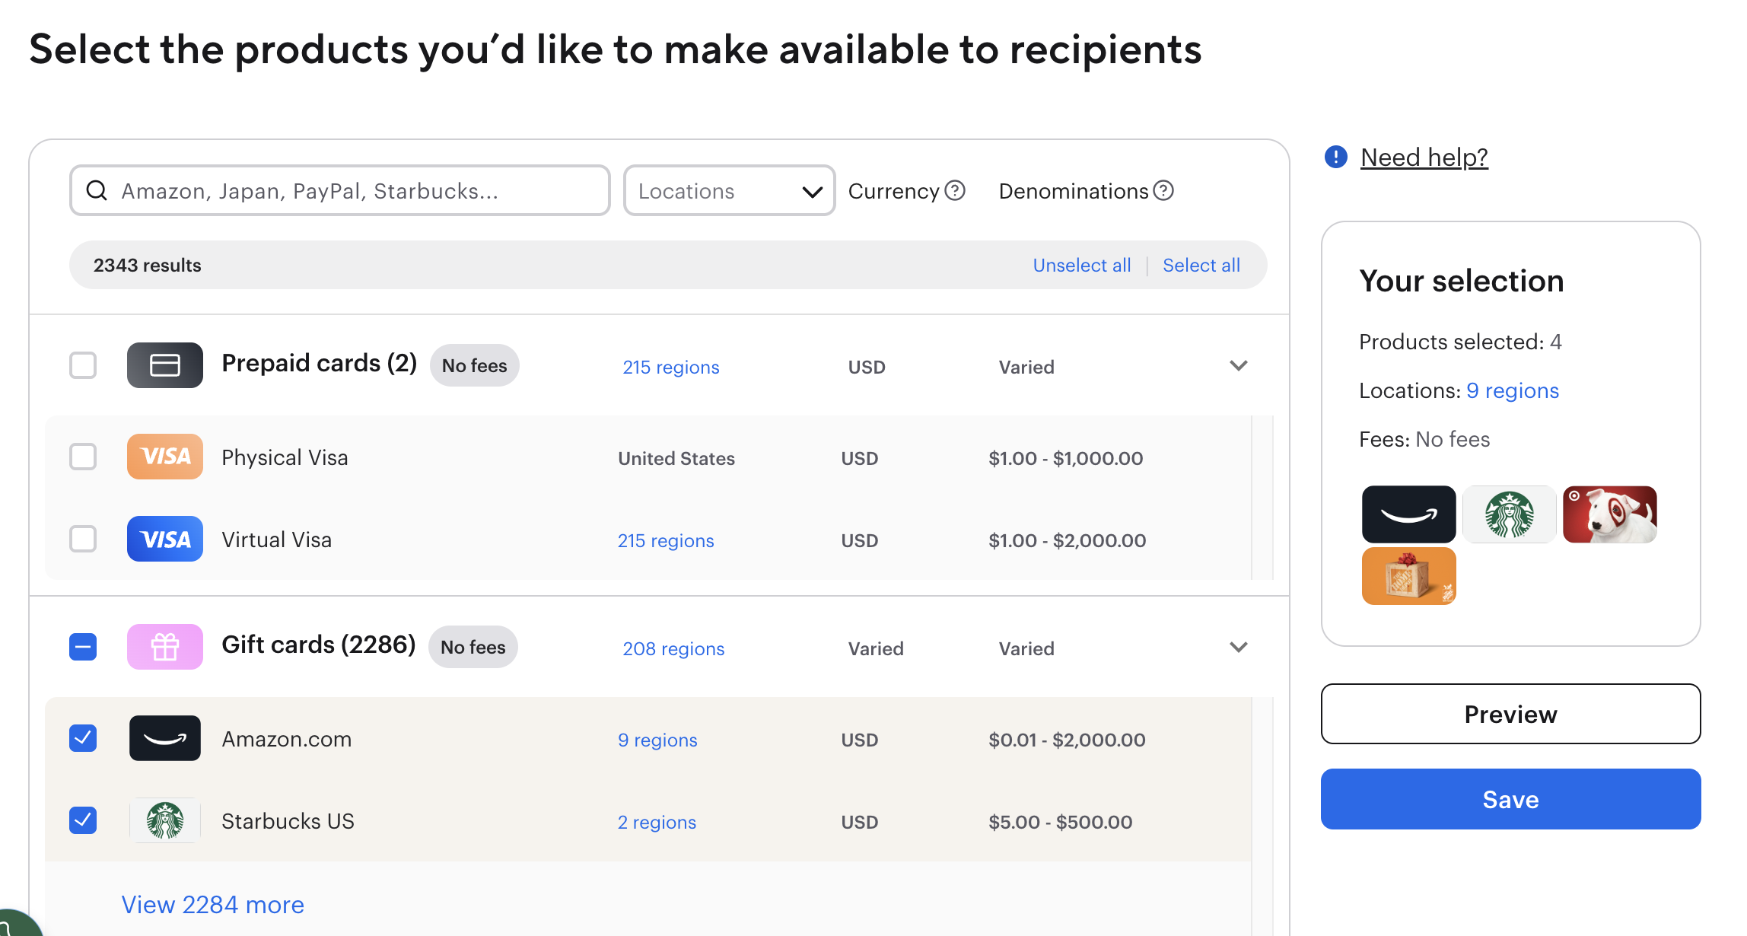The image size is (1747, 936).
Task: Click the Save button
Action: coord(1510,799)
